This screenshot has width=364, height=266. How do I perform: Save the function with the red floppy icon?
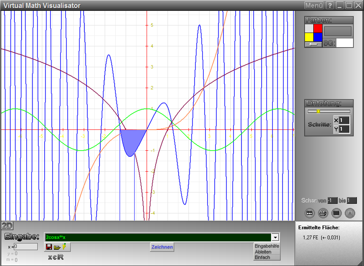[x=49, y=247]
